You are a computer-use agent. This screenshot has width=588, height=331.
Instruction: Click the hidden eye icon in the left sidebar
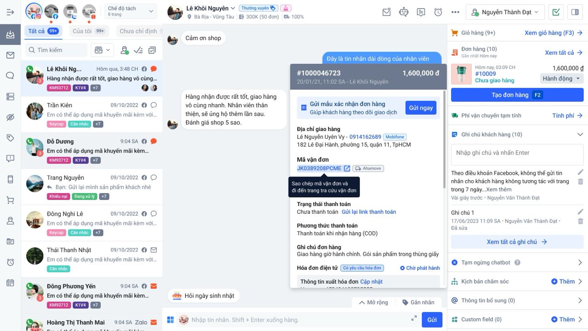pos(10,117)
